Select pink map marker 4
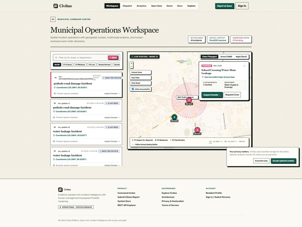Viewport: 302px width, 227px height. (197, 130)
